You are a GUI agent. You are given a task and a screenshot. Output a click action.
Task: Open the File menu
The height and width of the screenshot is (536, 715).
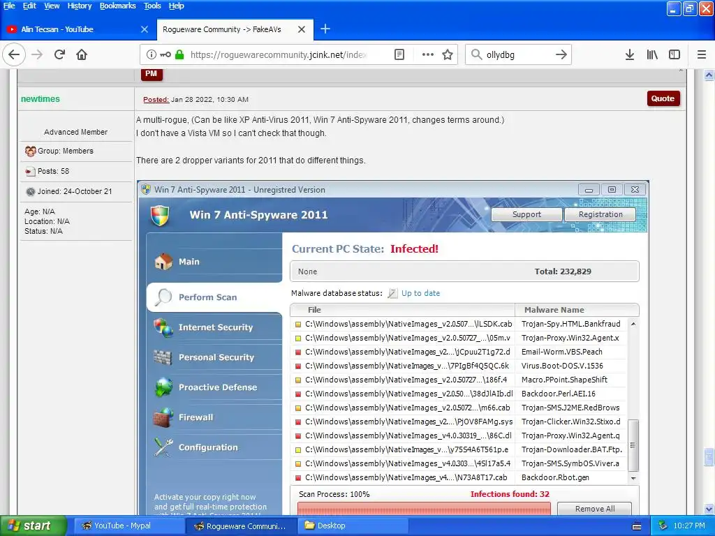pos(9,6)
